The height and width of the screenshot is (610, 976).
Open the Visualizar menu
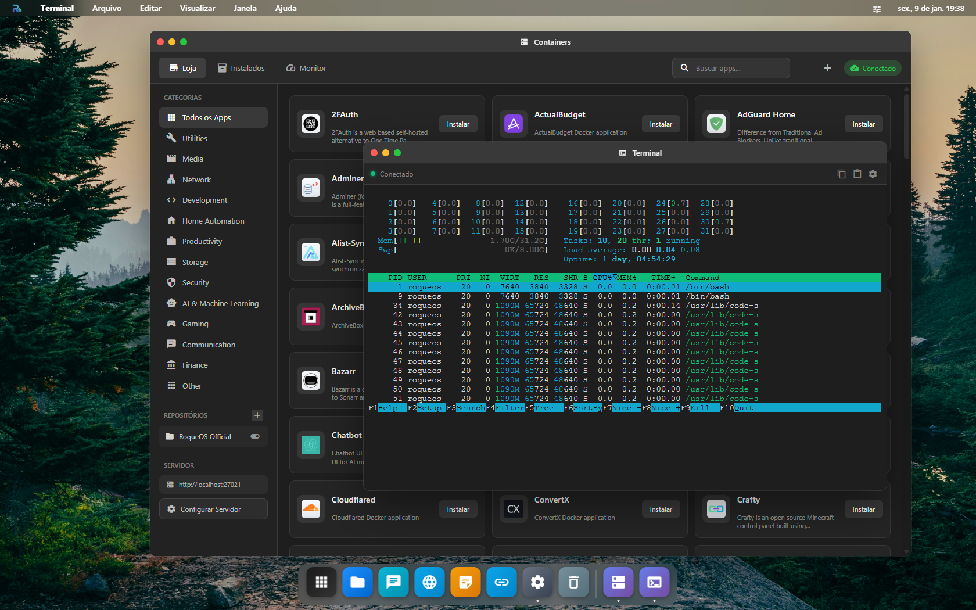click(197, 8)
